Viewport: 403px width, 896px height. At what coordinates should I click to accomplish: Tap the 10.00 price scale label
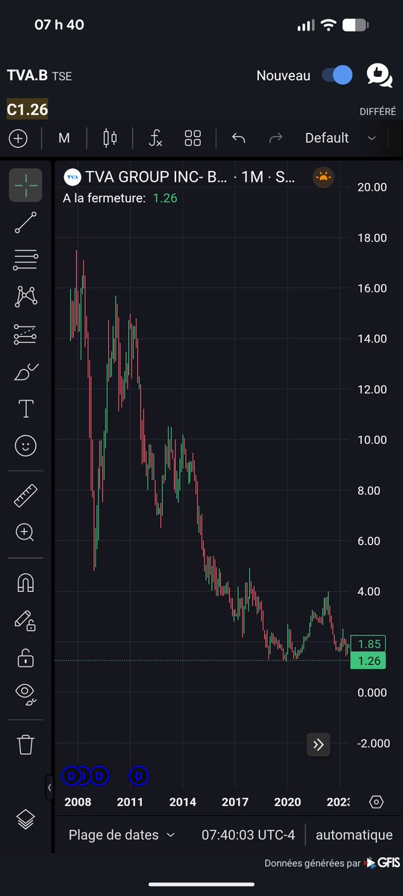371,439
